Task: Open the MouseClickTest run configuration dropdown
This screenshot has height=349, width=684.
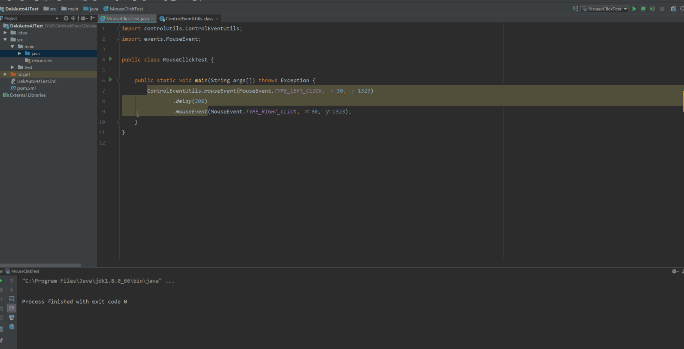Action: click(605, 9)
